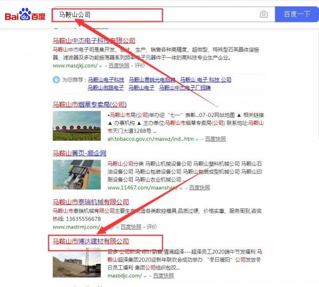Image resolution: width=319 pixels, height=287 pixels.
Task: Open 马鞍山中杰电子科技有限公司 result title
Action: point(94,40)
